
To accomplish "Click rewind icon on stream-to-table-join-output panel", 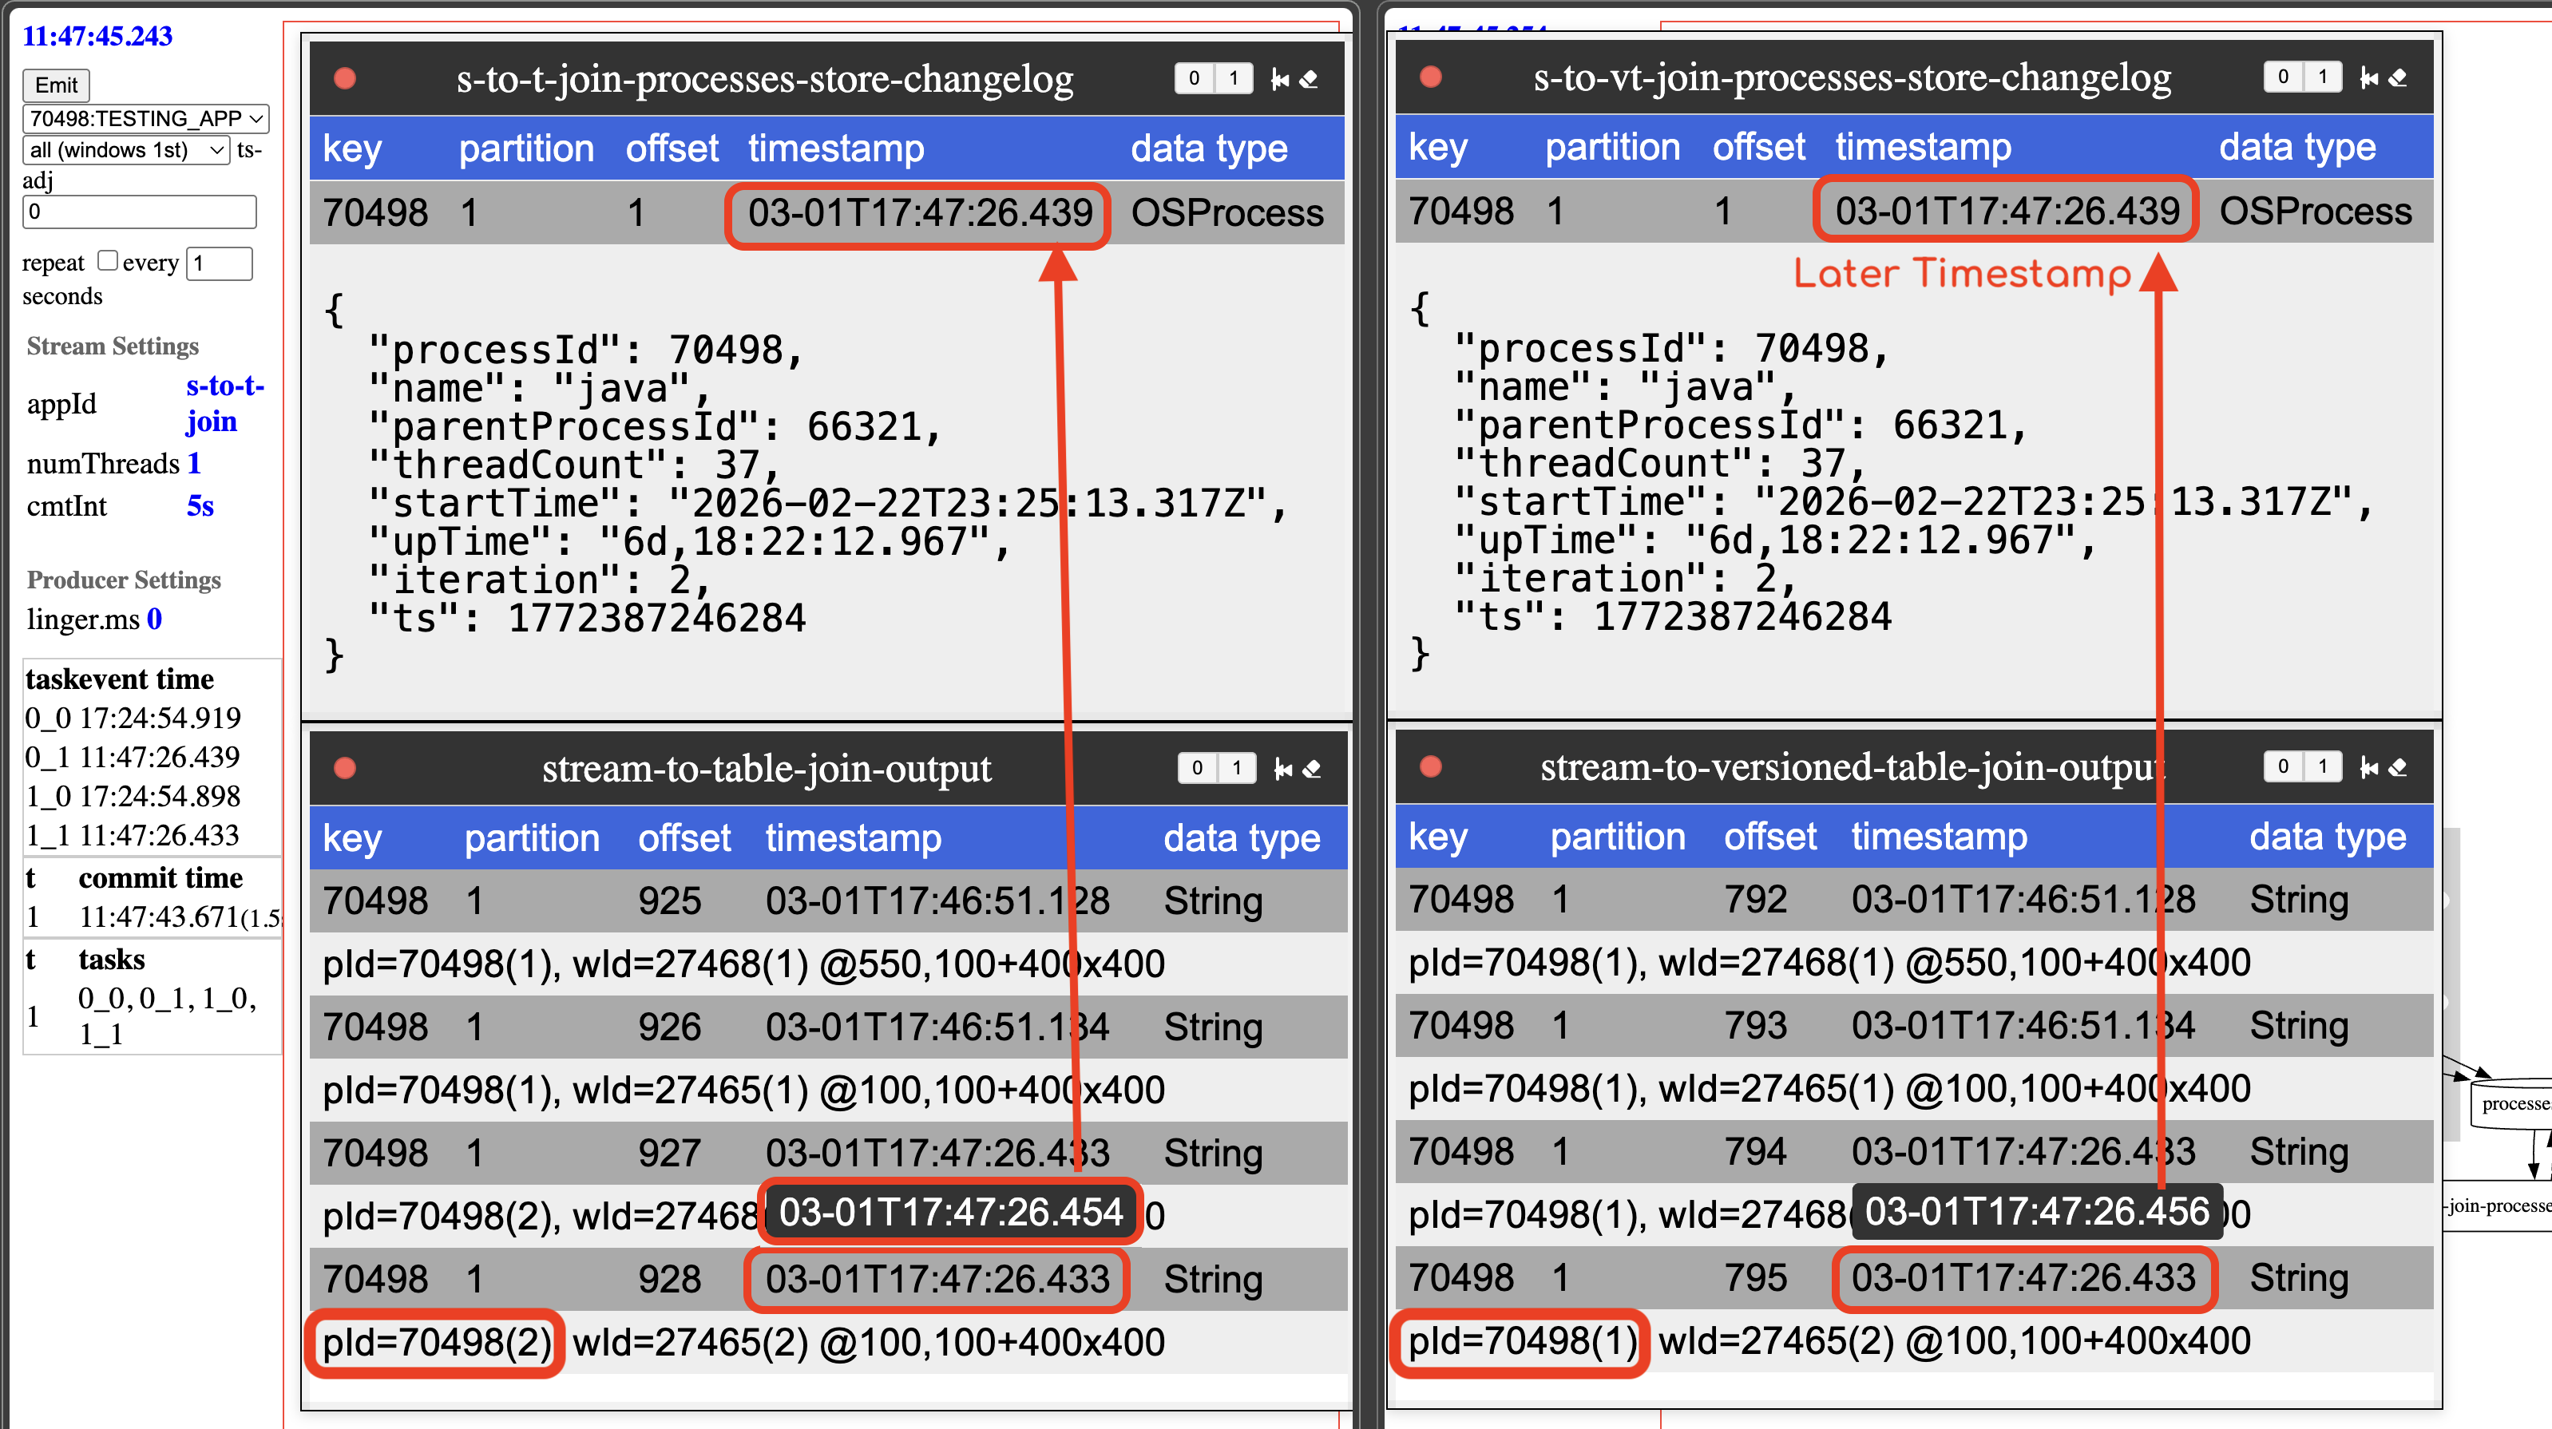I will click(x=1283, y=769).
